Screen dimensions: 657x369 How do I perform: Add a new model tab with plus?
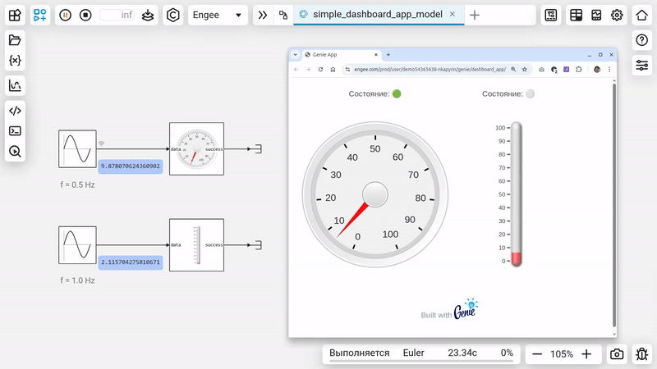tap(475, 15)
